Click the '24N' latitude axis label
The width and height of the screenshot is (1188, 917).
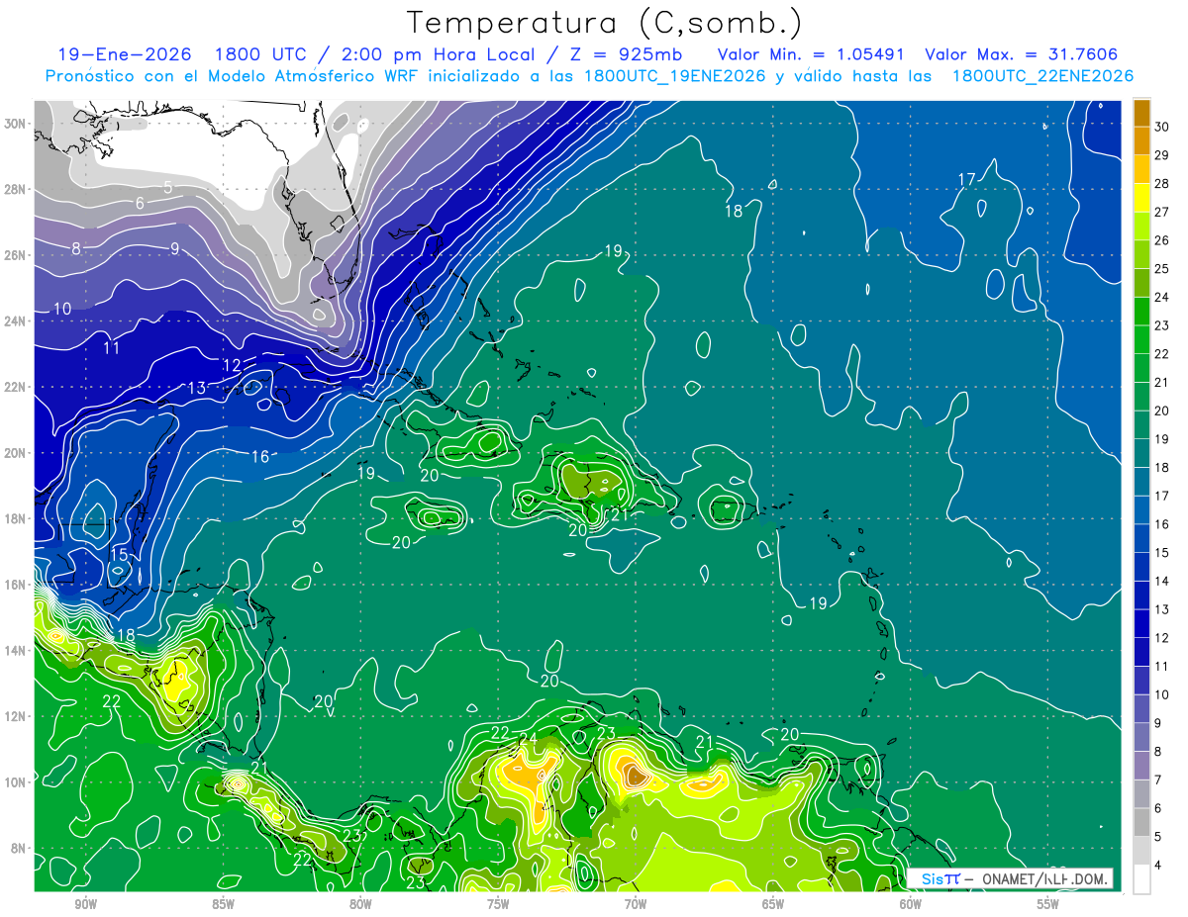coord(16,321)
